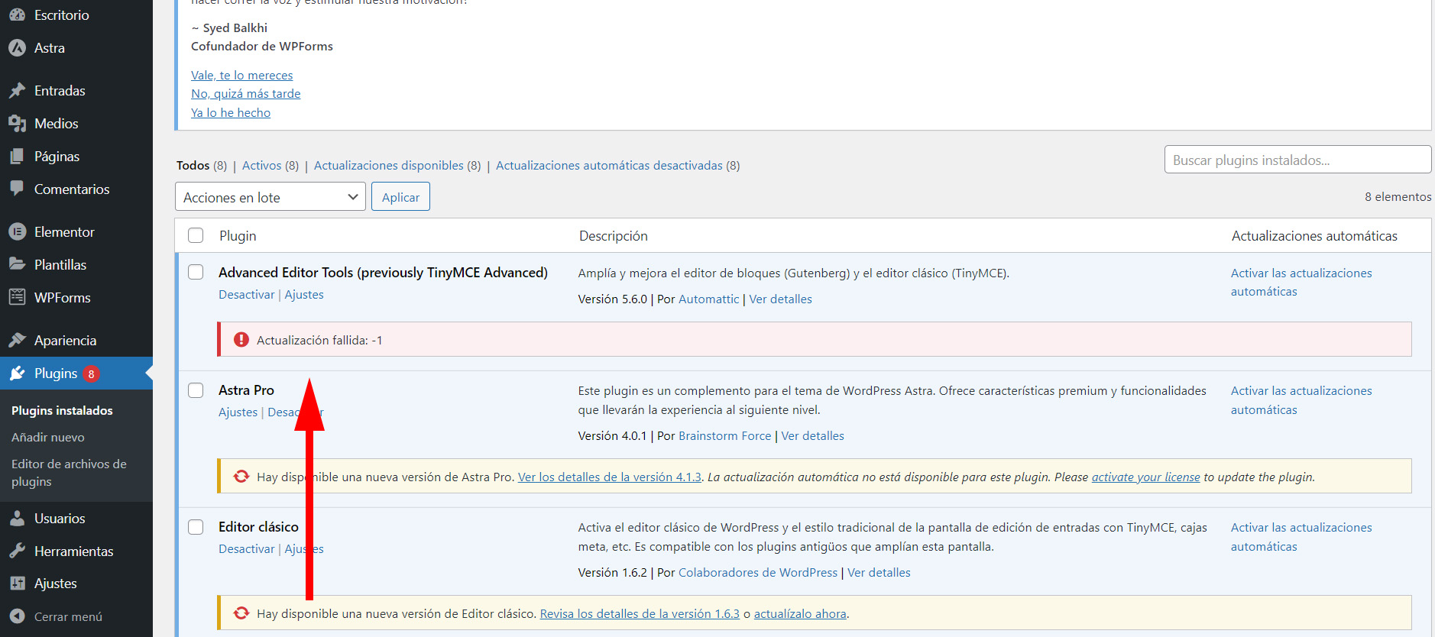Open Ajustes link under Astra Pro
The height and width of the screenshot is (637, 1435).
238,412
